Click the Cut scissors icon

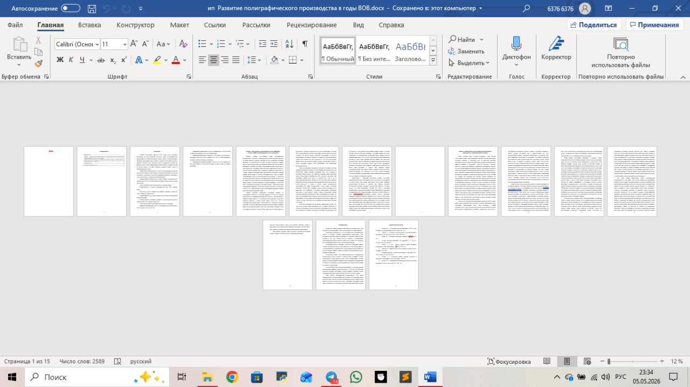click(x=39, y=40)
